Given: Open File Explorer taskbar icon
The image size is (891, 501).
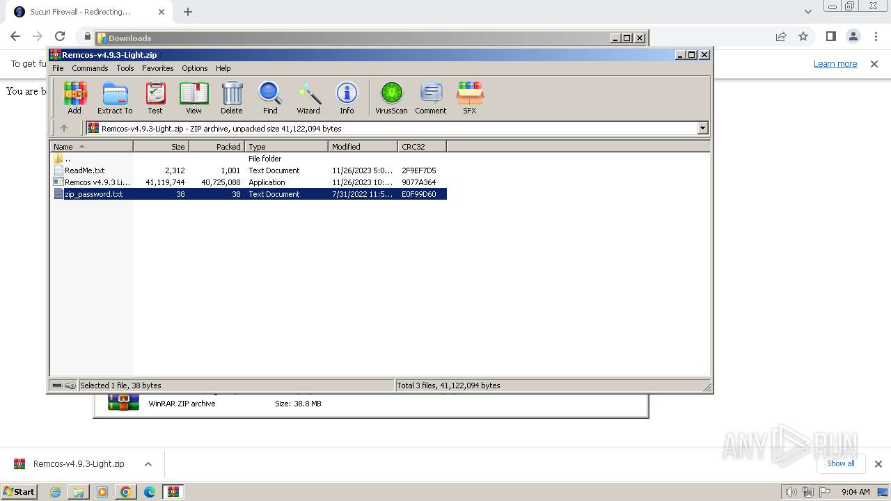Looking at the screenshot, I should click(79, 492).
